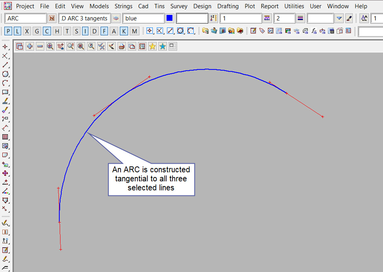
Task: Toggle the L line snap button
Action: (18, 31)
